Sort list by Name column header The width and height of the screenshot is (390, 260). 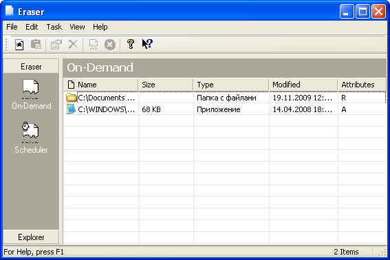click(x=100, y=85)
